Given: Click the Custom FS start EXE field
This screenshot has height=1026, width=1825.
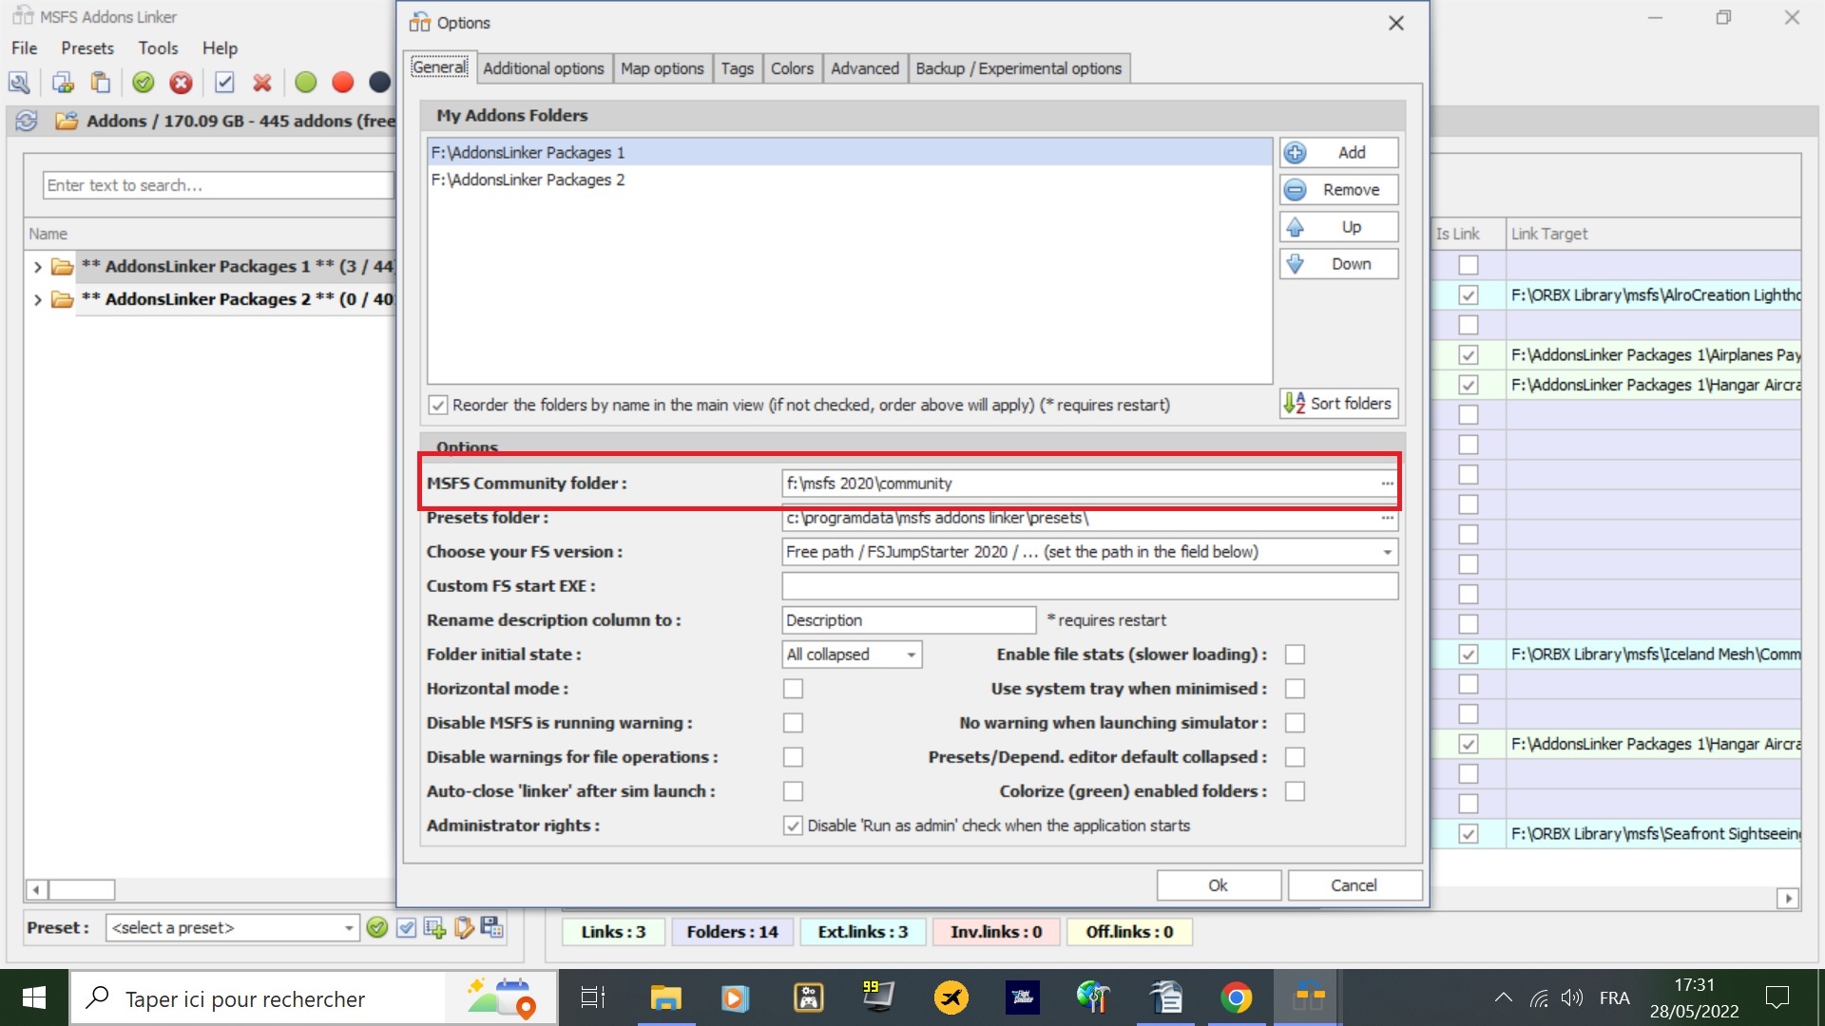Looking at the screenshot, I should 1088,586.
